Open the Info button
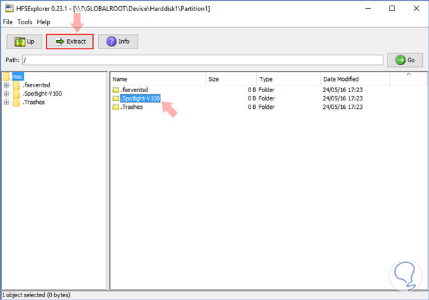The image size is (429, 300). [118, 42]
